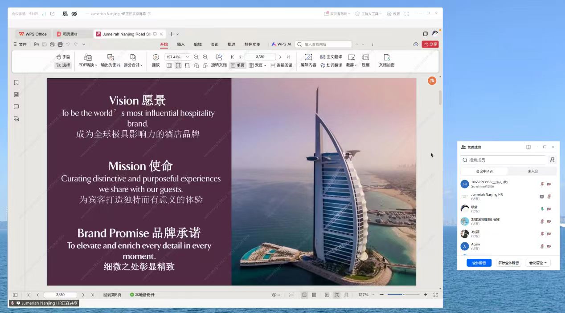Toggle the navigation pane icon in status bar

tap(15, 295)
